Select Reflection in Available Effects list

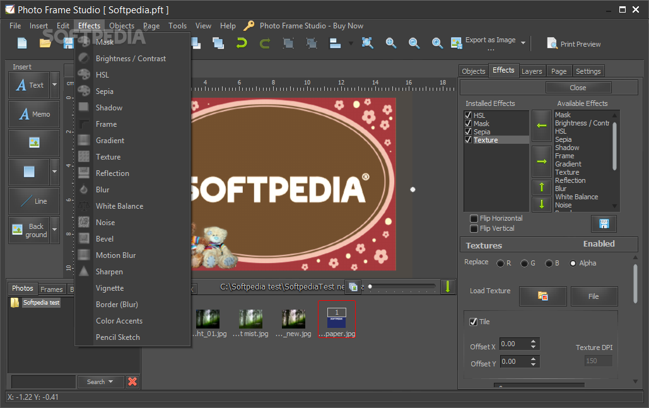[x=570, y=180]
